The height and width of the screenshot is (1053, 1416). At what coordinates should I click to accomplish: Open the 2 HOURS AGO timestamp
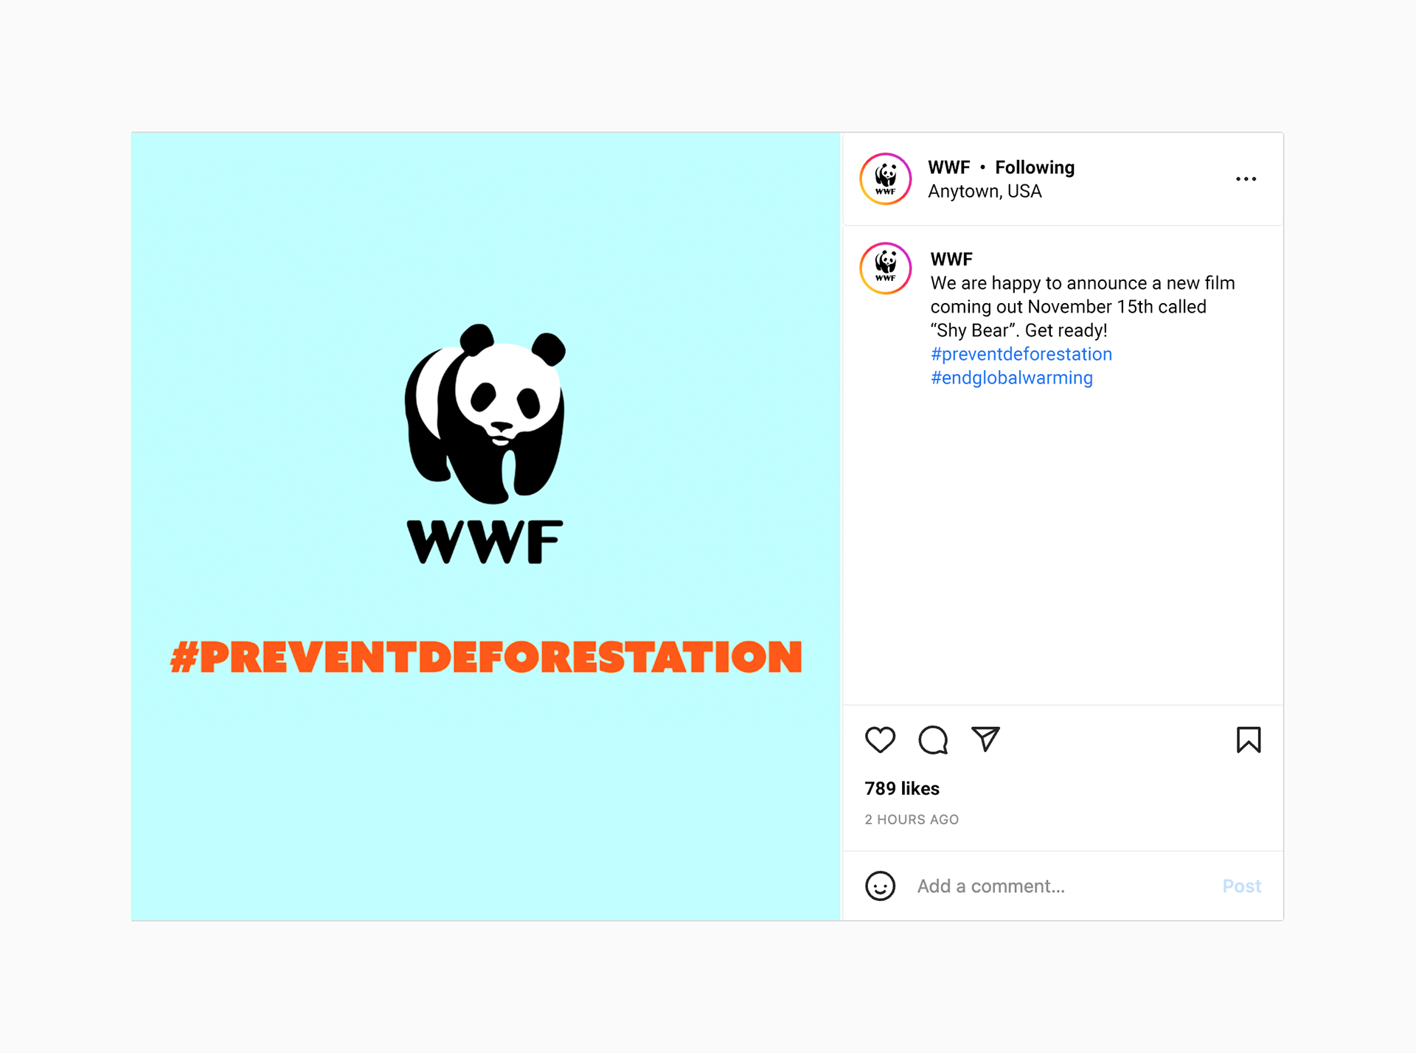(x=912, y=819)
